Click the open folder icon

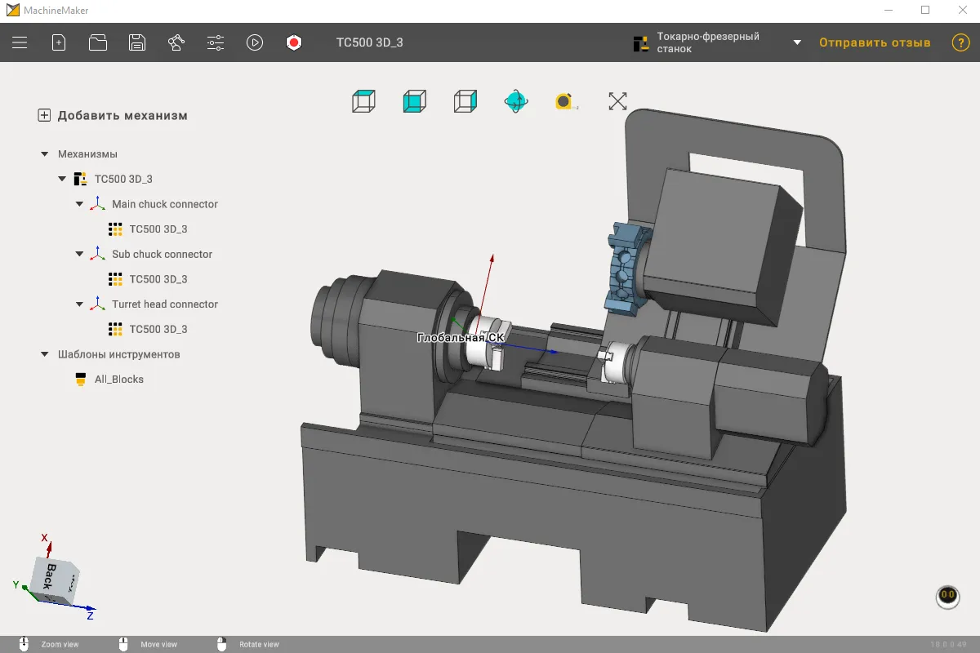[x=98, y=42]
